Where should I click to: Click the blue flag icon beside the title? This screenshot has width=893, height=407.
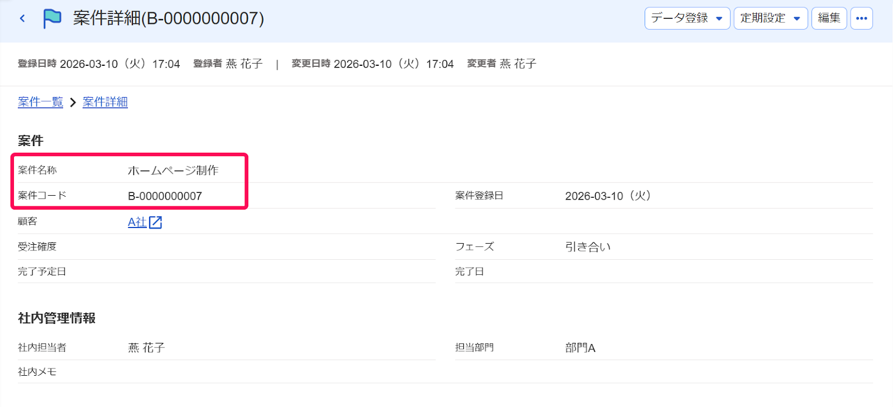(x=52, y=18)
